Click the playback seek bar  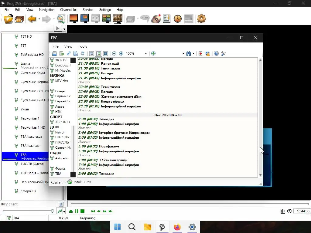[190, 204]
